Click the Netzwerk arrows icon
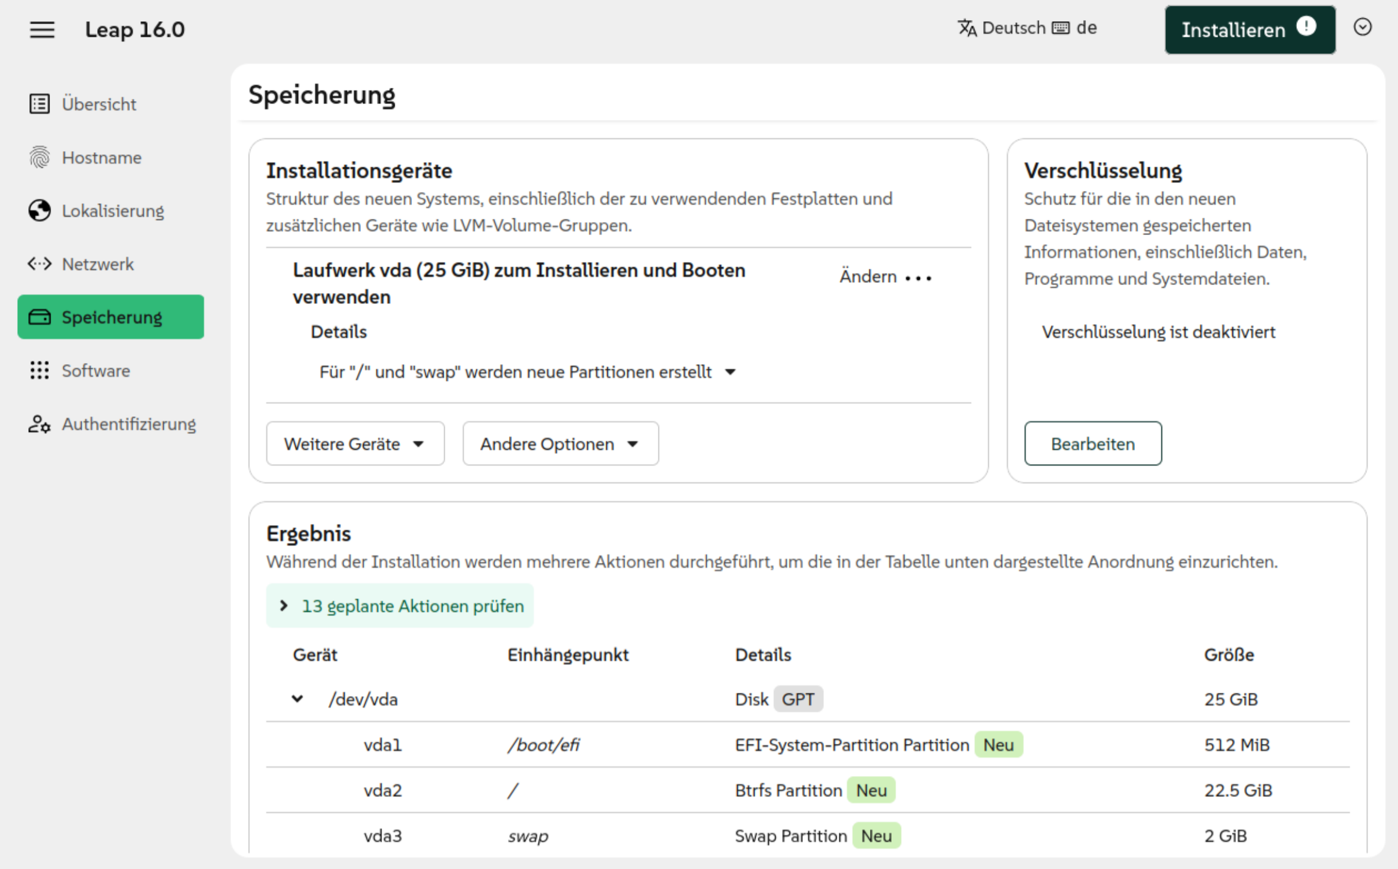This screenshot has width=1398, height=869. click(39, 264)
